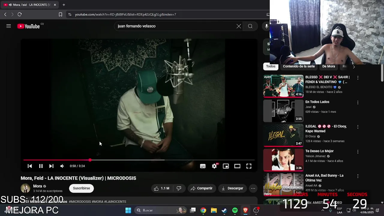Bookmark this page in the address bar
Viewport: 384px width, 216px height.
[x=60, y=14]
